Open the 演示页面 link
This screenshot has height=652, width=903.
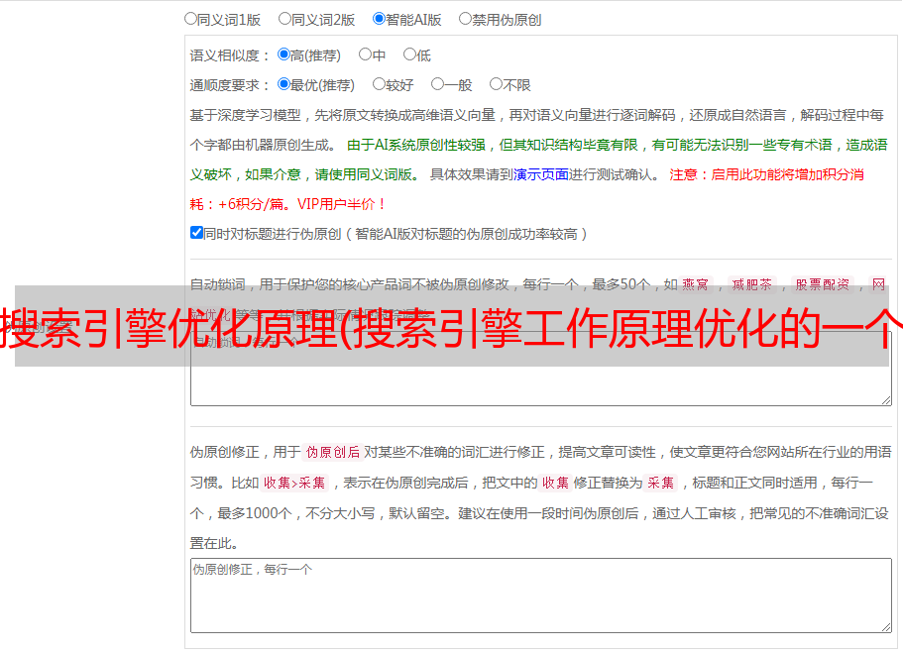coord(541,174)
